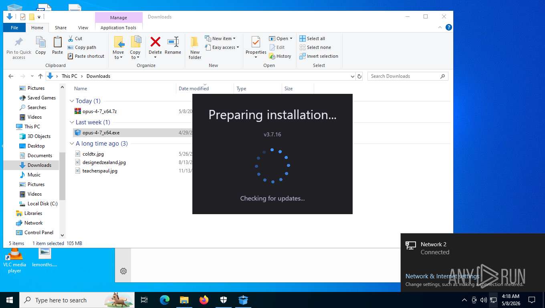Cut the selected file
The width and height of the screenshot is (545, 308).
click(75, 38)
